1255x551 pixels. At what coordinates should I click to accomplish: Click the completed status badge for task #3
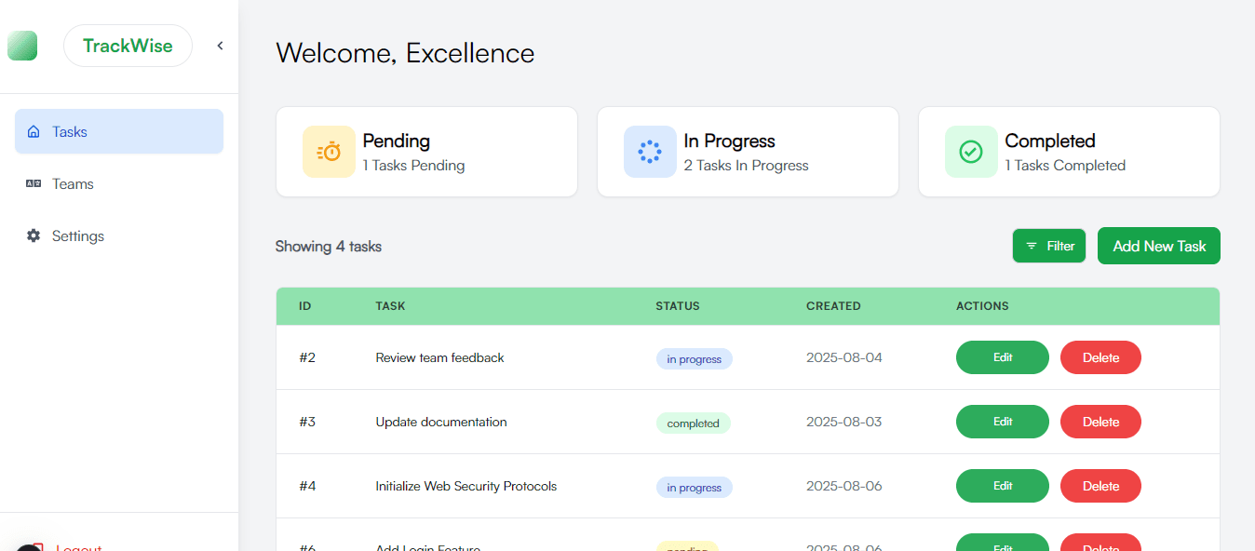click(693, 423)
